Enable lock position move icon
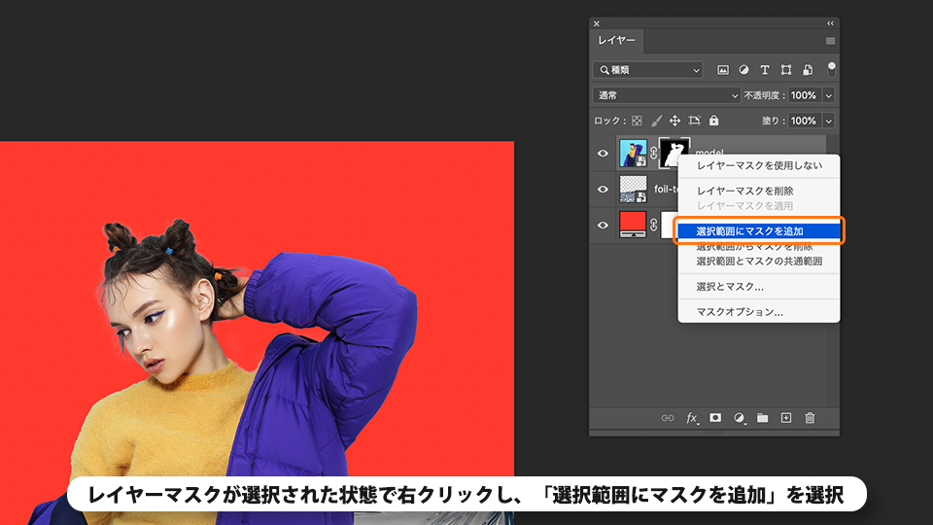The width and height of the screenshot is (933, 525). click(x=674, y=121)
